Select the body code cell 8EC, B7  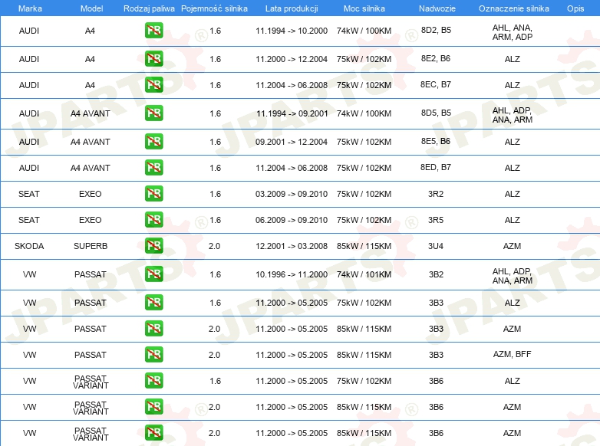[436, 84]
